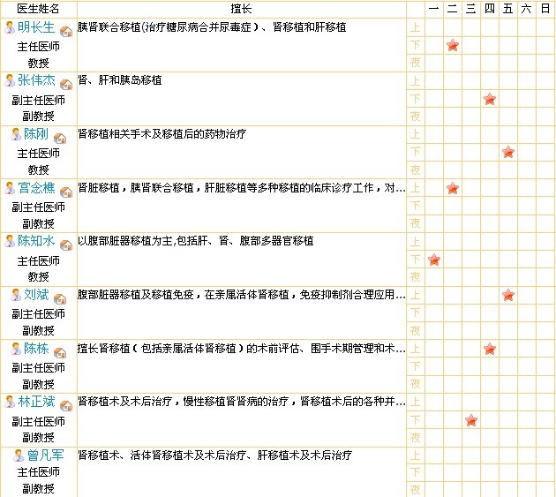Open doctor 宫念樵's profile link
This screenshot has width=556, height=497.
36,188
